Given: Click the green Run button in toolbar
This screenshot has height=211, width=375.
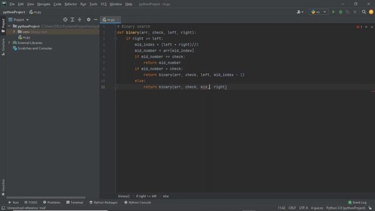Looking at the screenshot, I should (x=333, y=12).
